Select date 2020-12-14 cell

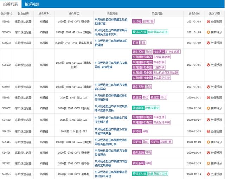(x=194, y=174)
